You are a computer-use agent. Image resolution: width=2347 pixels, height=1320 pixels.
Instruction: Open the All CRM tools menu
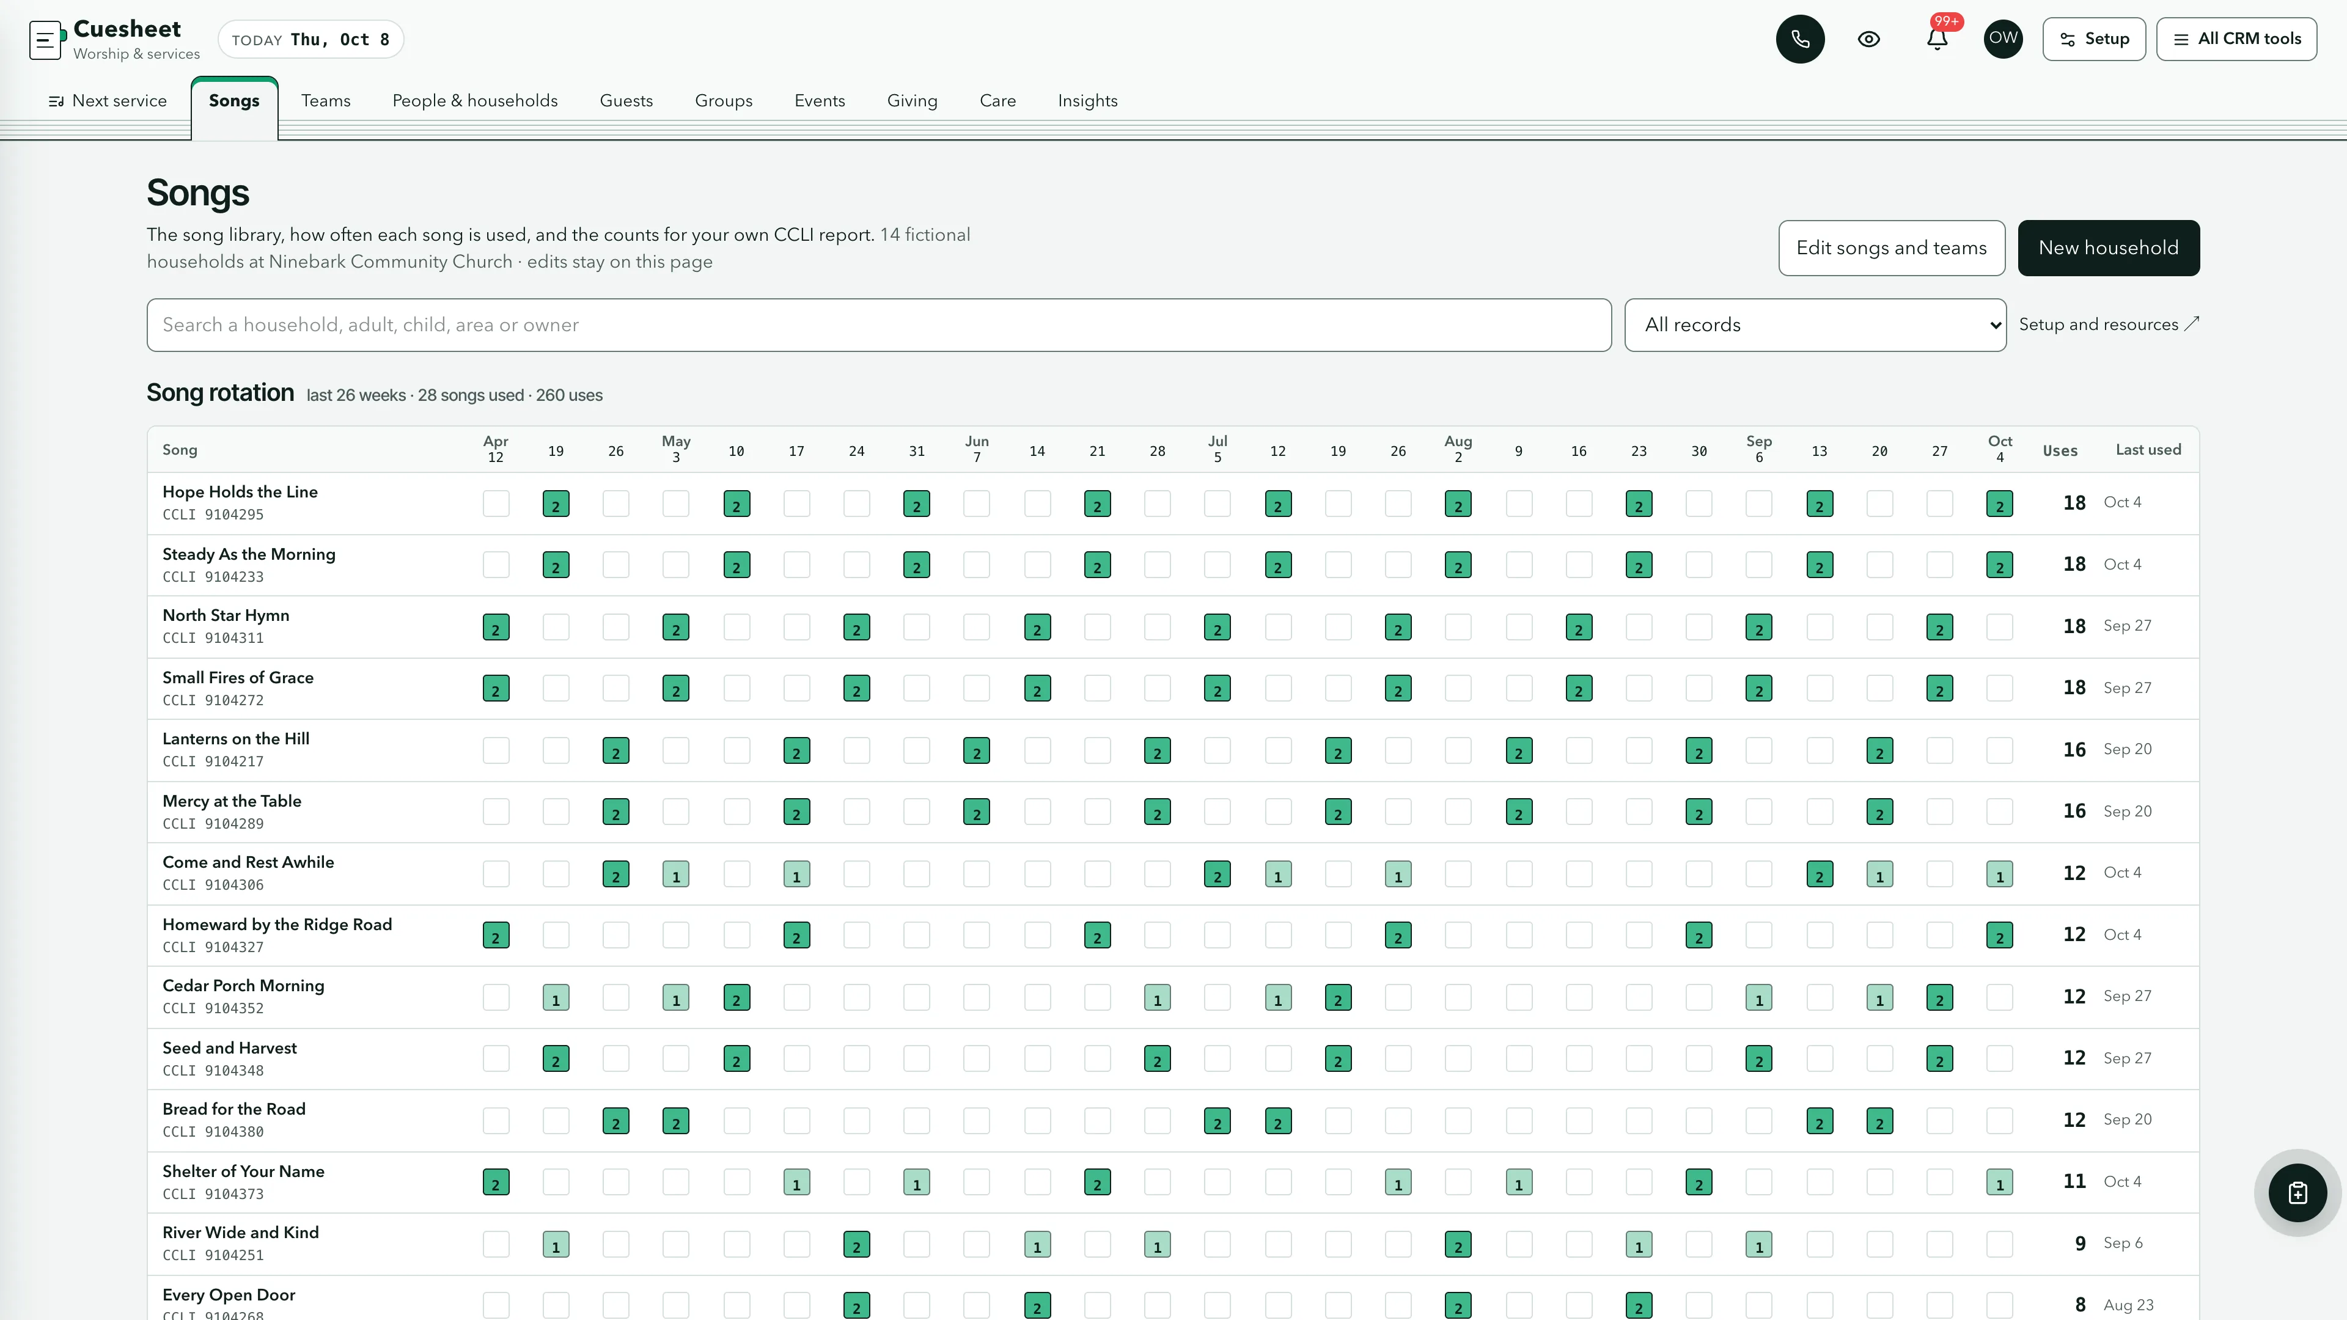[2236, 39]
